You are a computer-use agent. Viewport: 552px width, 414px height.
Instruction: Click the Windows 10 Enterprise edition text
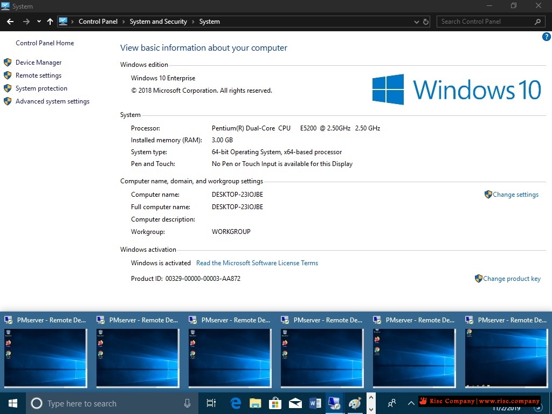coord(163,78)
